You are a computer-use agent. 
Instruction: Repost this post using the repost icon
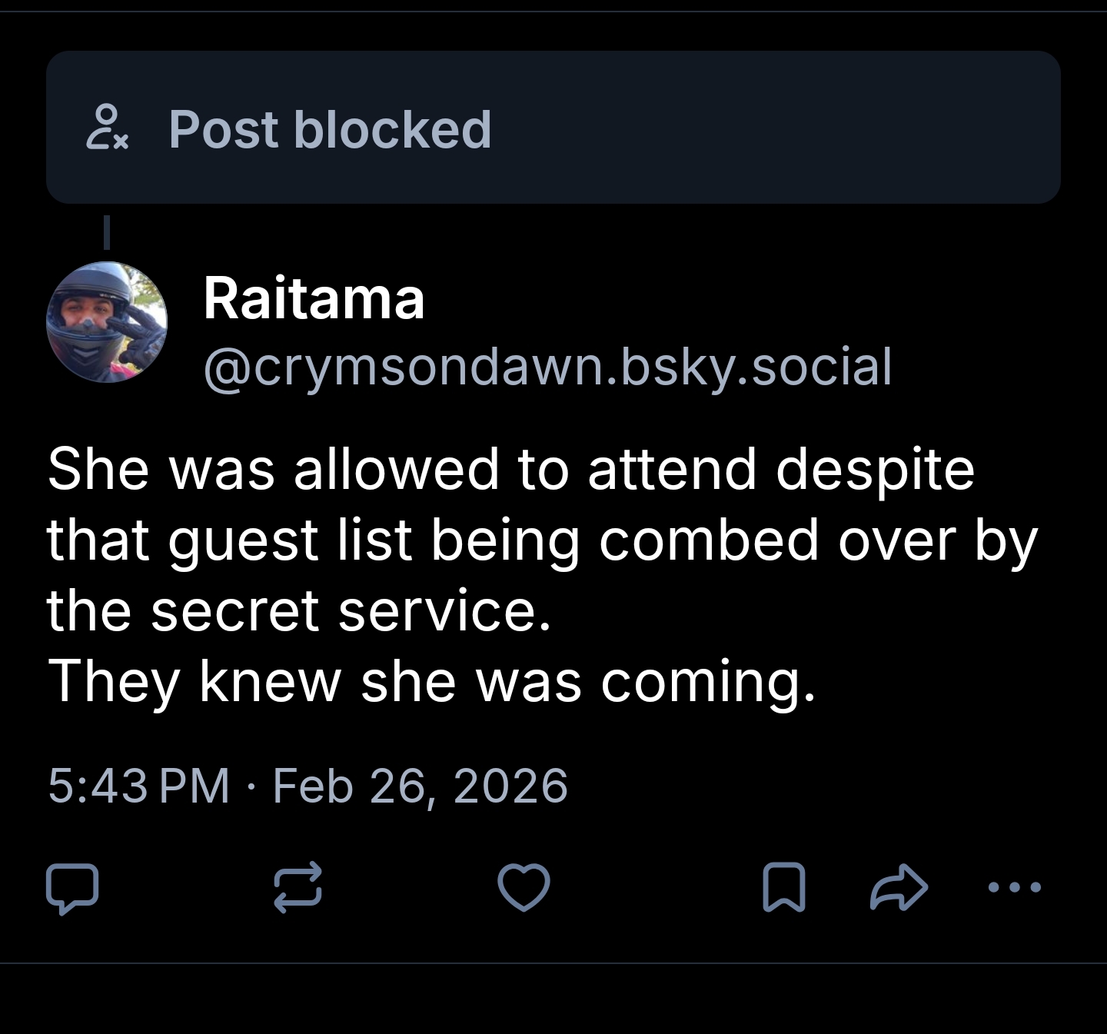(x=298, y=888)
